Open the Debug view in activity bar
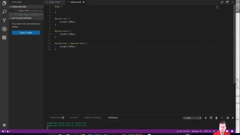 coord(4,29)
